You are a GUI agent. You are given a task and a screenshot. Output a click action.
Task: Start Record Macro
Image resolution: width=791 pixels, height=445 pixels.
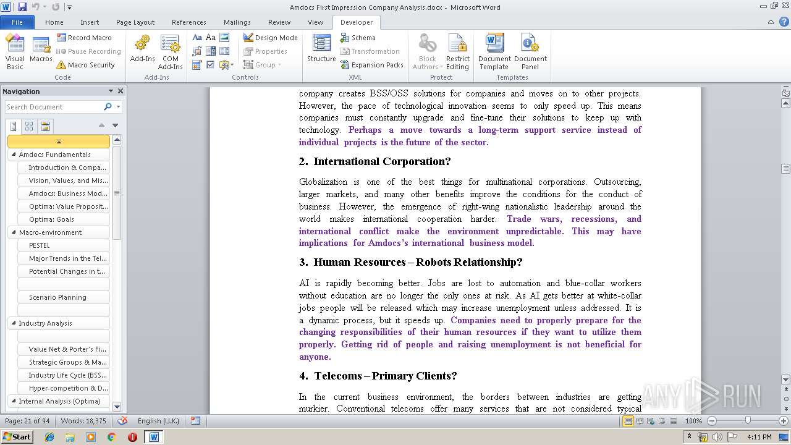pyautogui.click(x=84, y=38)
